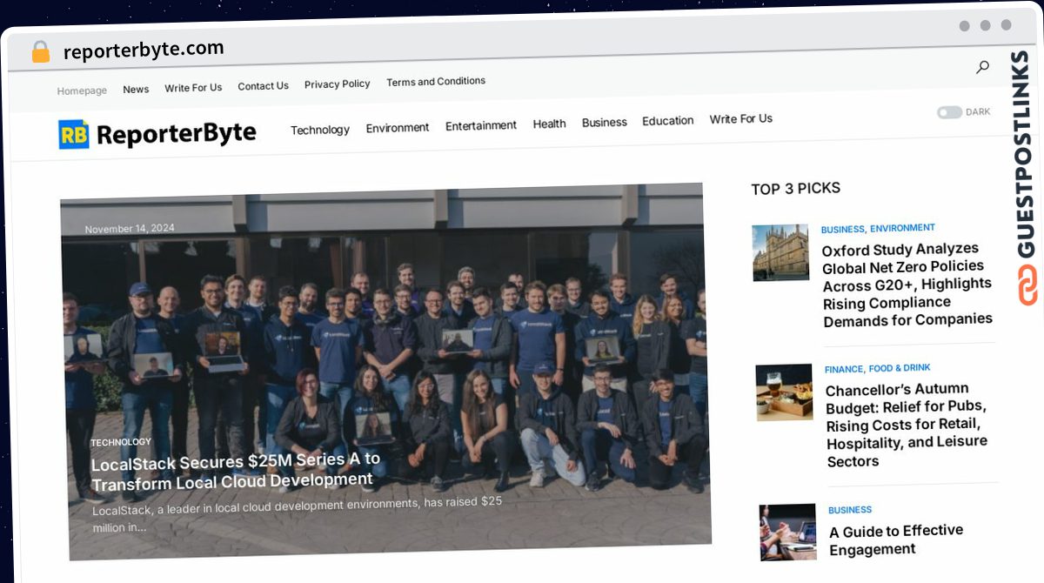Screen dimensions: 1044x583
Task: Open News in the top menu
Action: click(136, 89)
